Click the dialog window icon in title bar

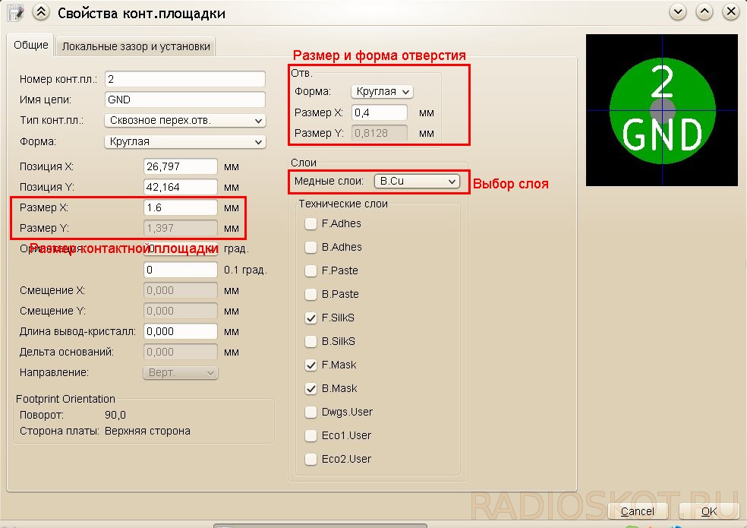coord(16,12)
